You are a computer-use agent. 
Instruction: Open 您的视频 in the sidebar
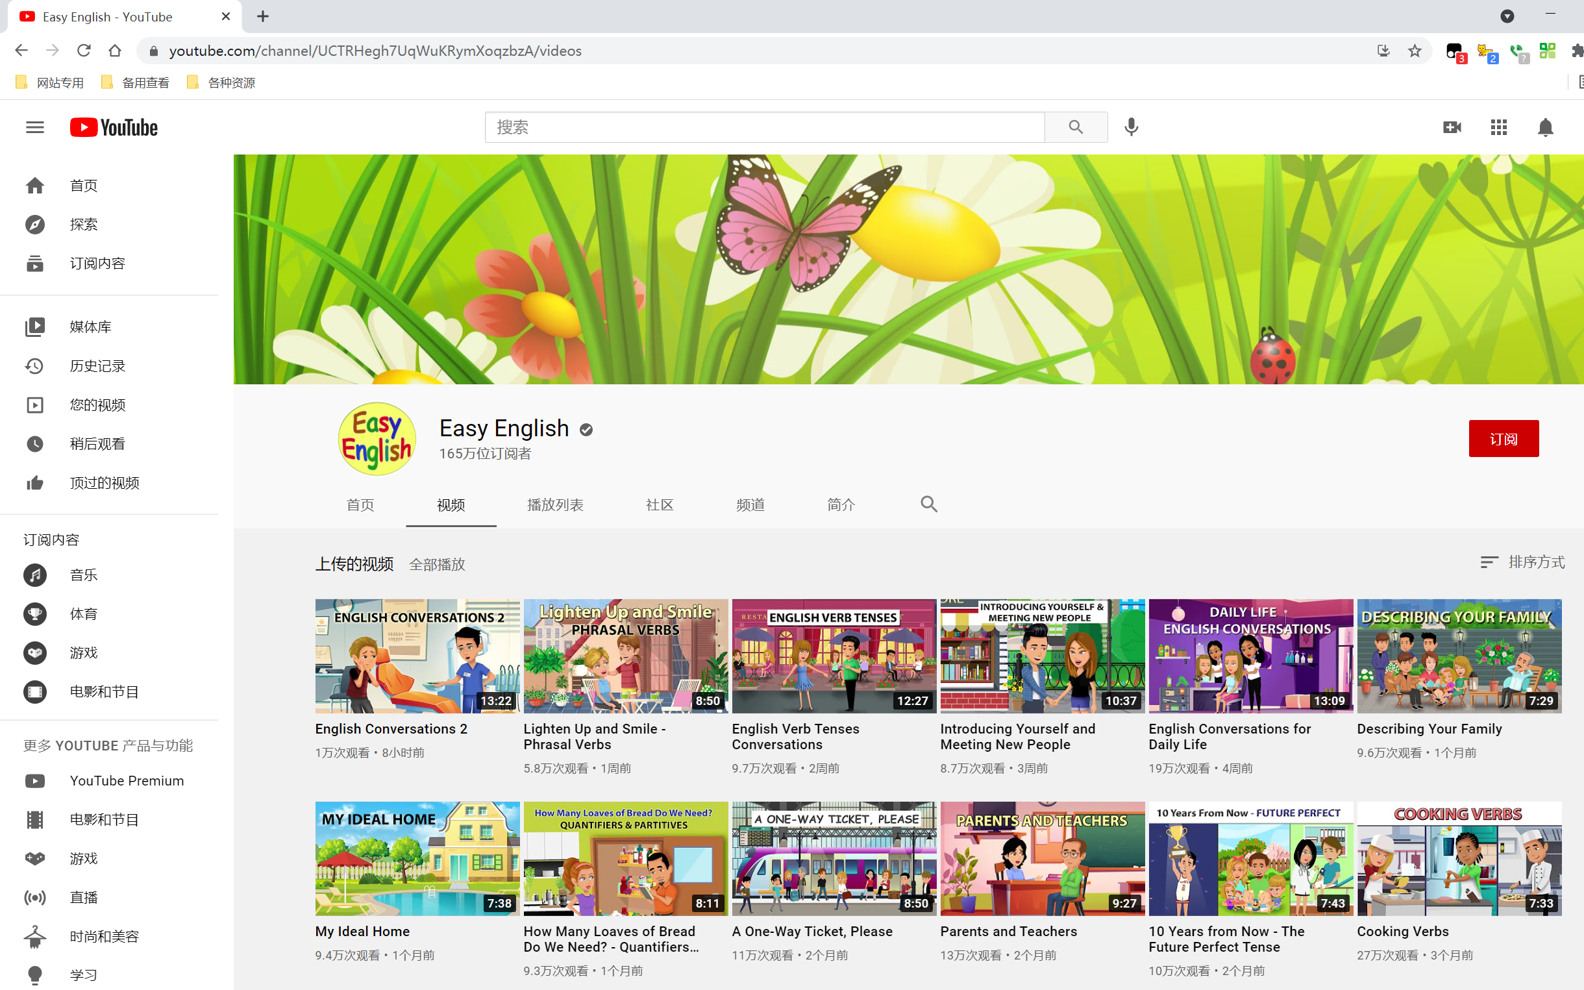[x=109, y=404]
